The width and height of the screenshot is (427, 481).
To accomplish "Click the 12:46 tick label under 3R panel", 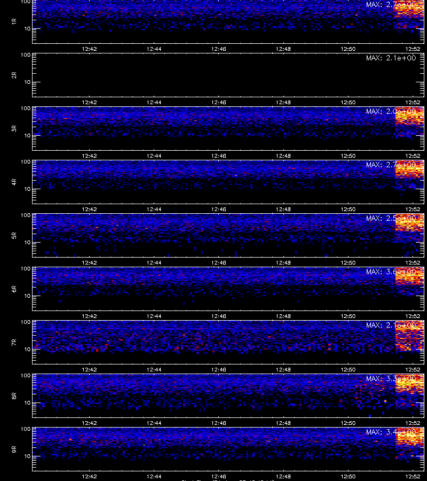I will click(x=219, y=156).
